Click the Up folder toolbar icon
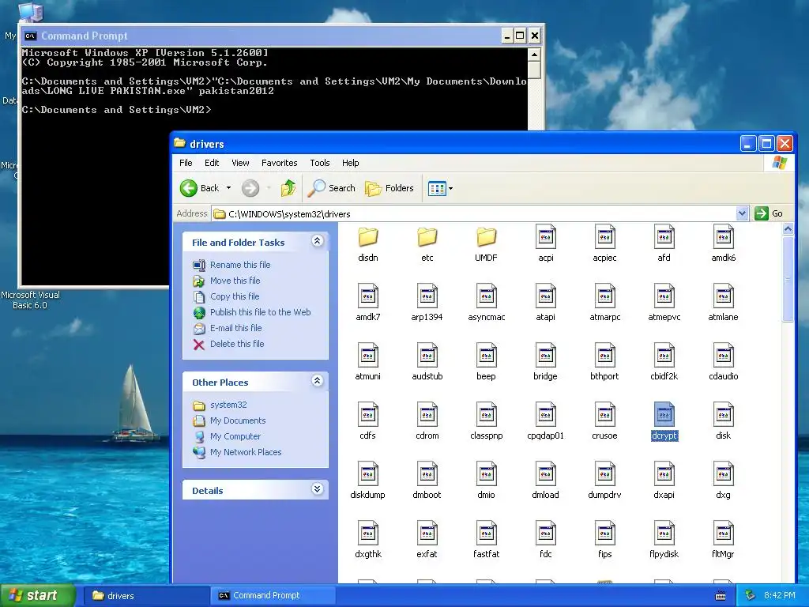This screenshot has width=809, height=607. click(x=288, y=188)
